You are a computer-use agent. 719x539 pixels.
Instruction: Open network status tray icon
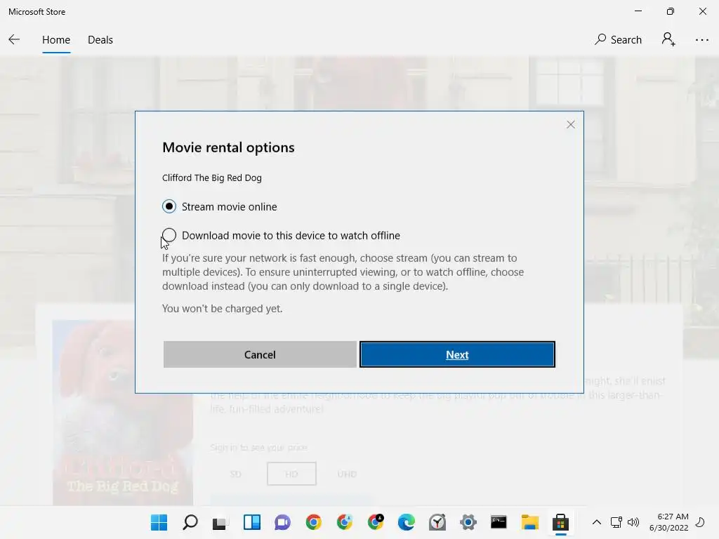616,522
